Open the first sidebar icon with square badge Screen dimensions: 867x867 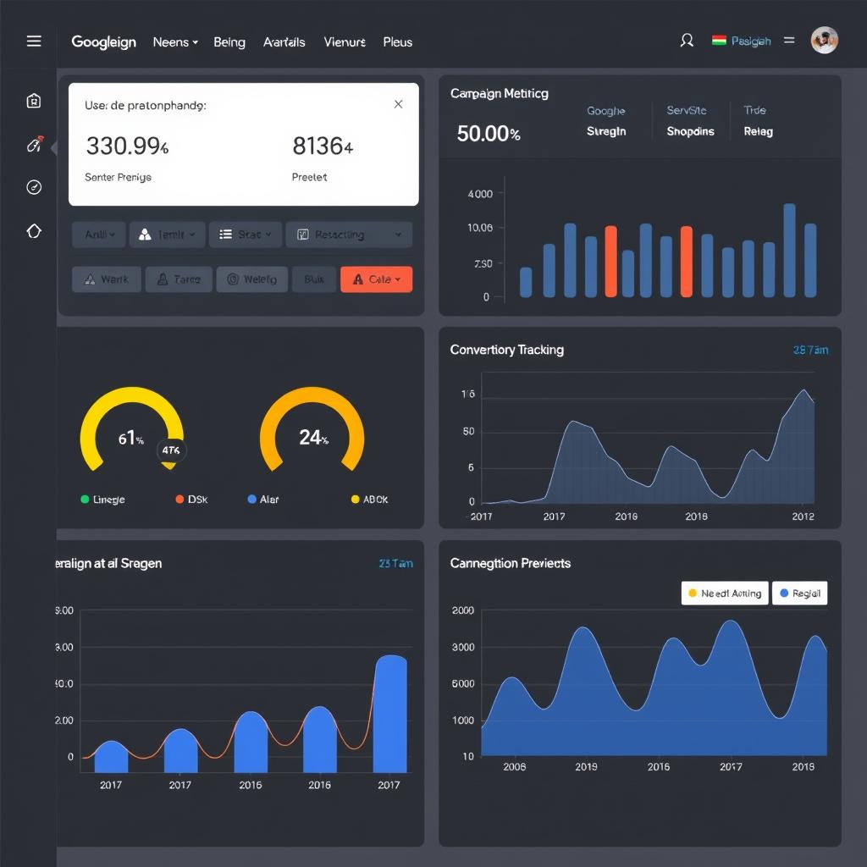click(34, 102)
